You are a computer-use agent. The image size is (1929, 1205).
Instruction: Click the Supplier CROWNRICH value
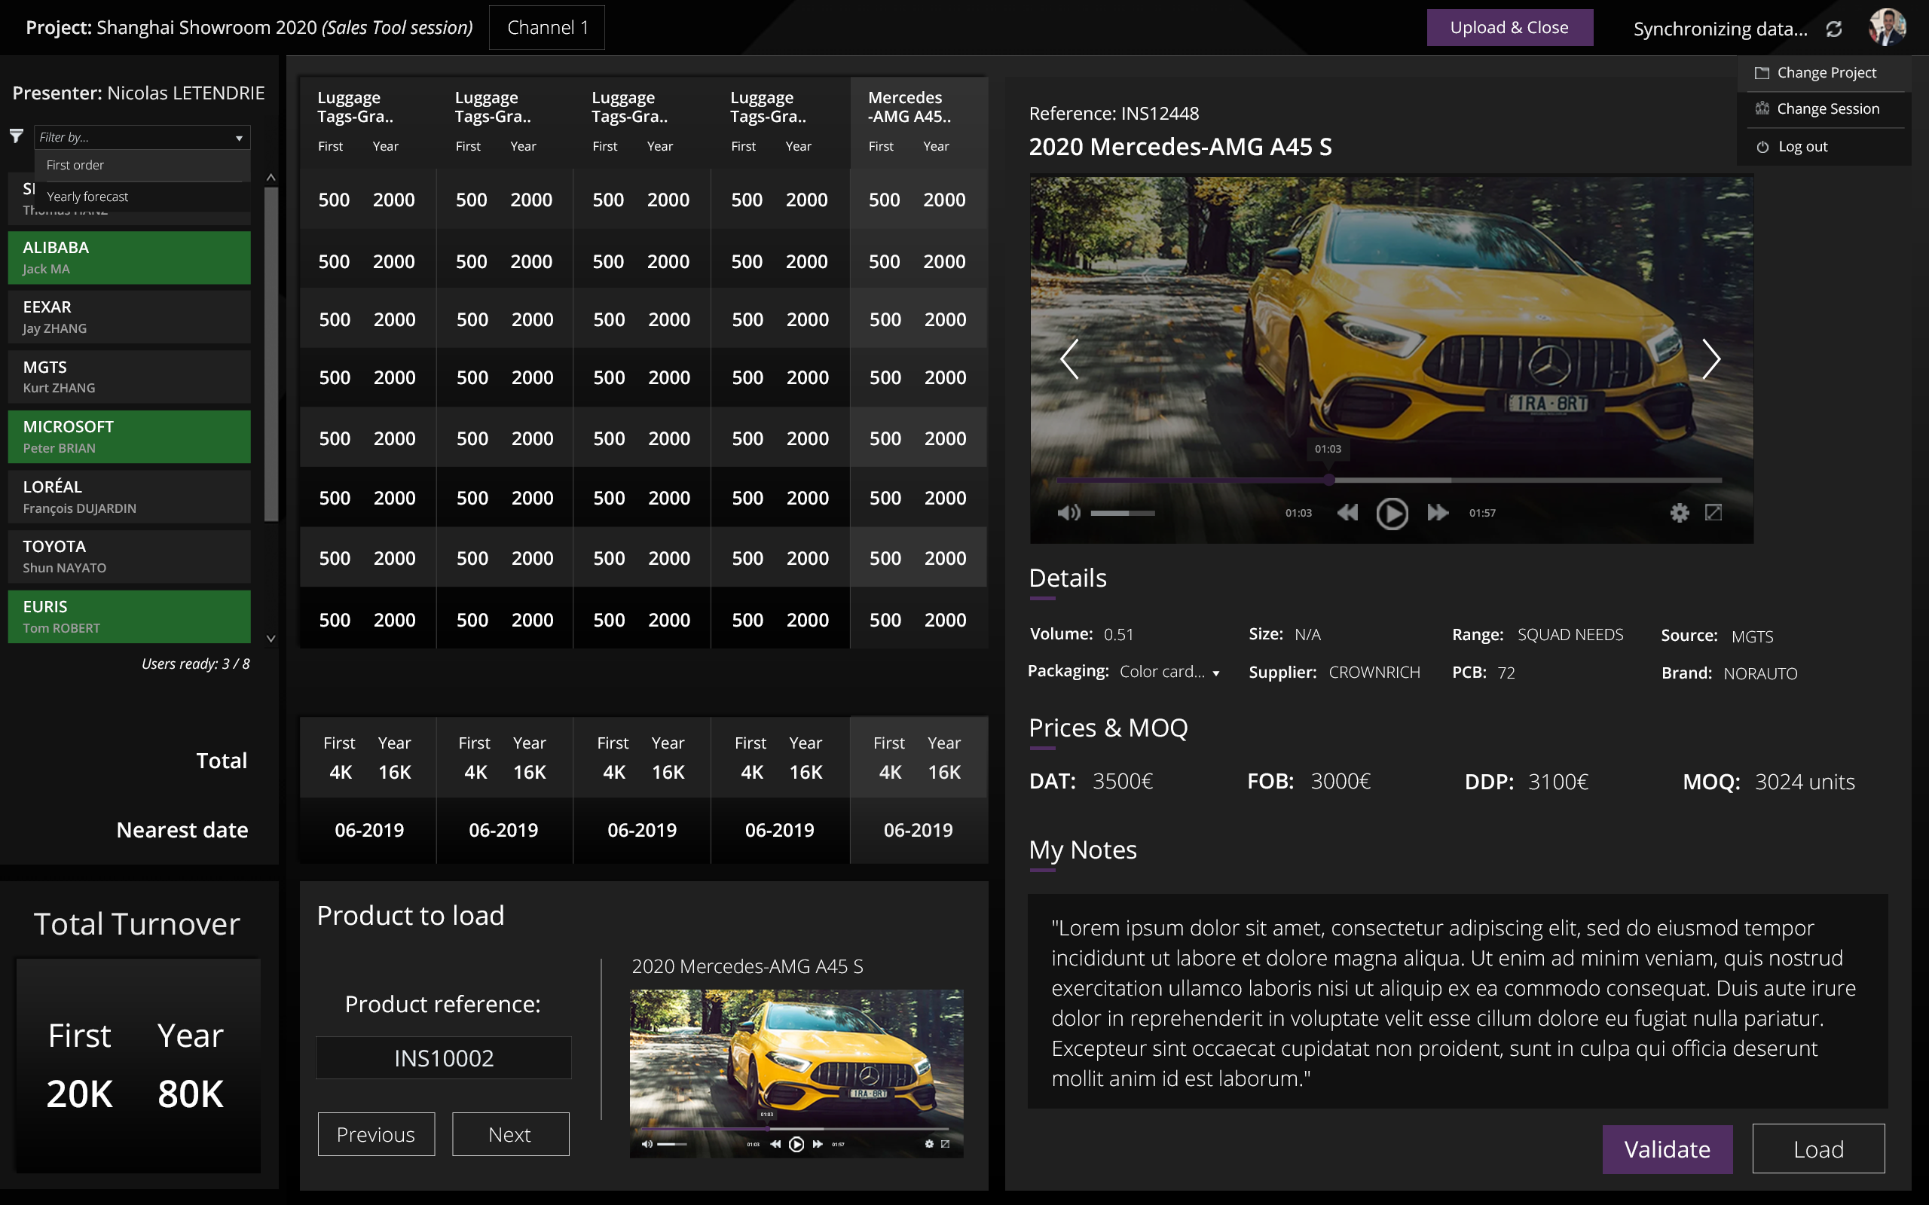point(1374,673)
